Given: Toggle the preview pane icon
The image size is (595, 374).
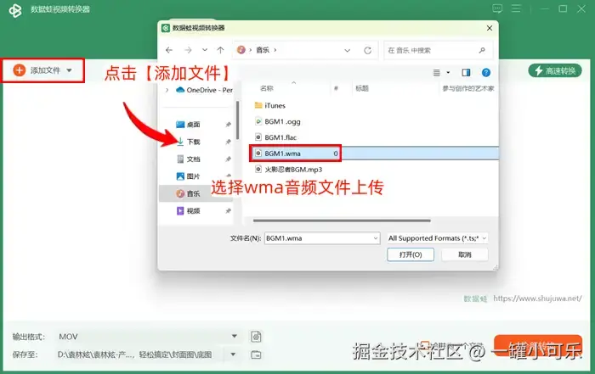Looking at the screenshot, I should [x=466, y=72].
